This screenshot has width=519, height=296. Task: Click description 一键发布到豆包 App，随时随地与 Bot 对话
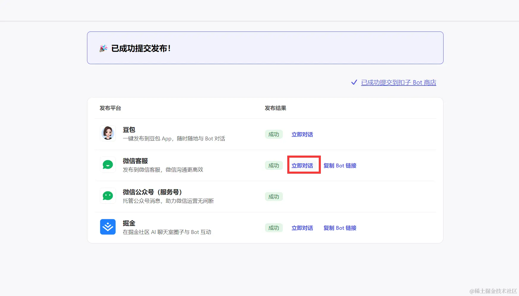click(174, 139)
